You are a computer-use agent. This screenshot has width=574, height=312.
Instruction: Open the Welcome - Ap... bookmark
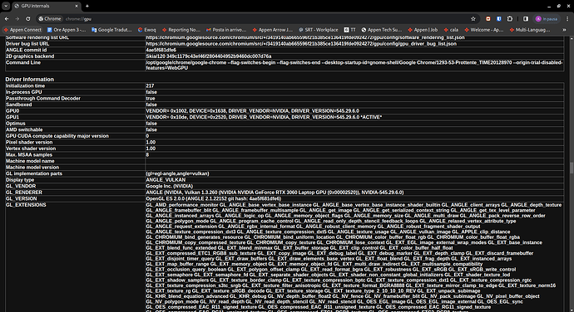484,30
